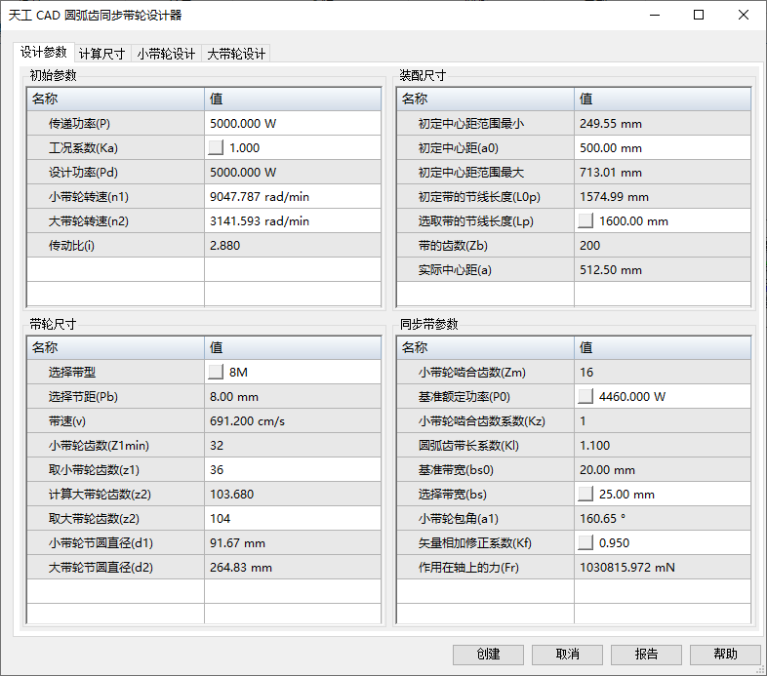Click the lookup button beside 4460.000 W
Viewport: 767px width, 676px height.
(586, 397)
